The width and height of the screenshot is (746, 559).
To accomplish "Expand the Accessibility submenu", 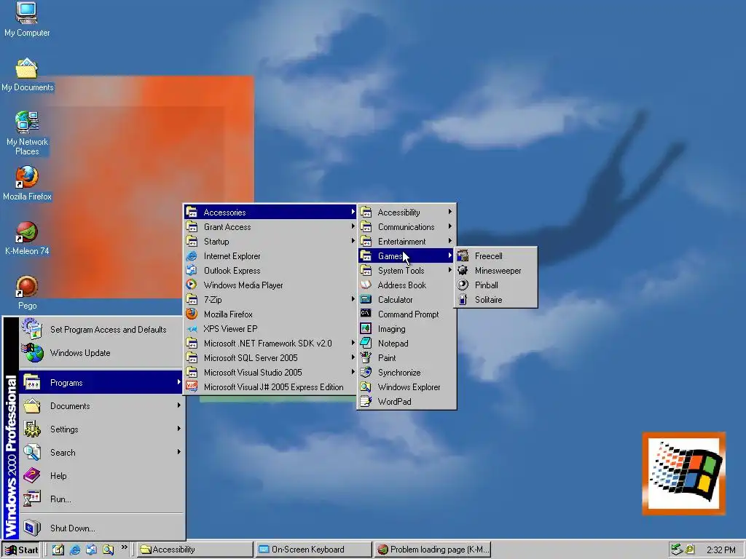I will (x=407, y=212).
